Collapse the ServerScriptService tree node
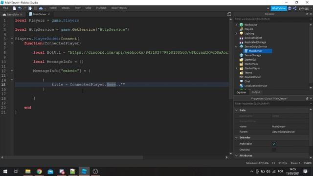The image size is (313, 176). click(x=236, y=46)
